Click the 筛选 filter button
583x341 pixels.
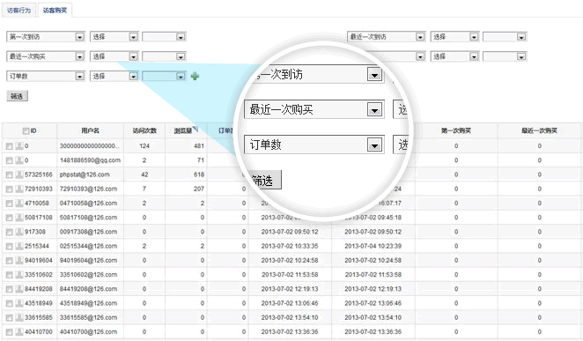[x=17, y=96]
